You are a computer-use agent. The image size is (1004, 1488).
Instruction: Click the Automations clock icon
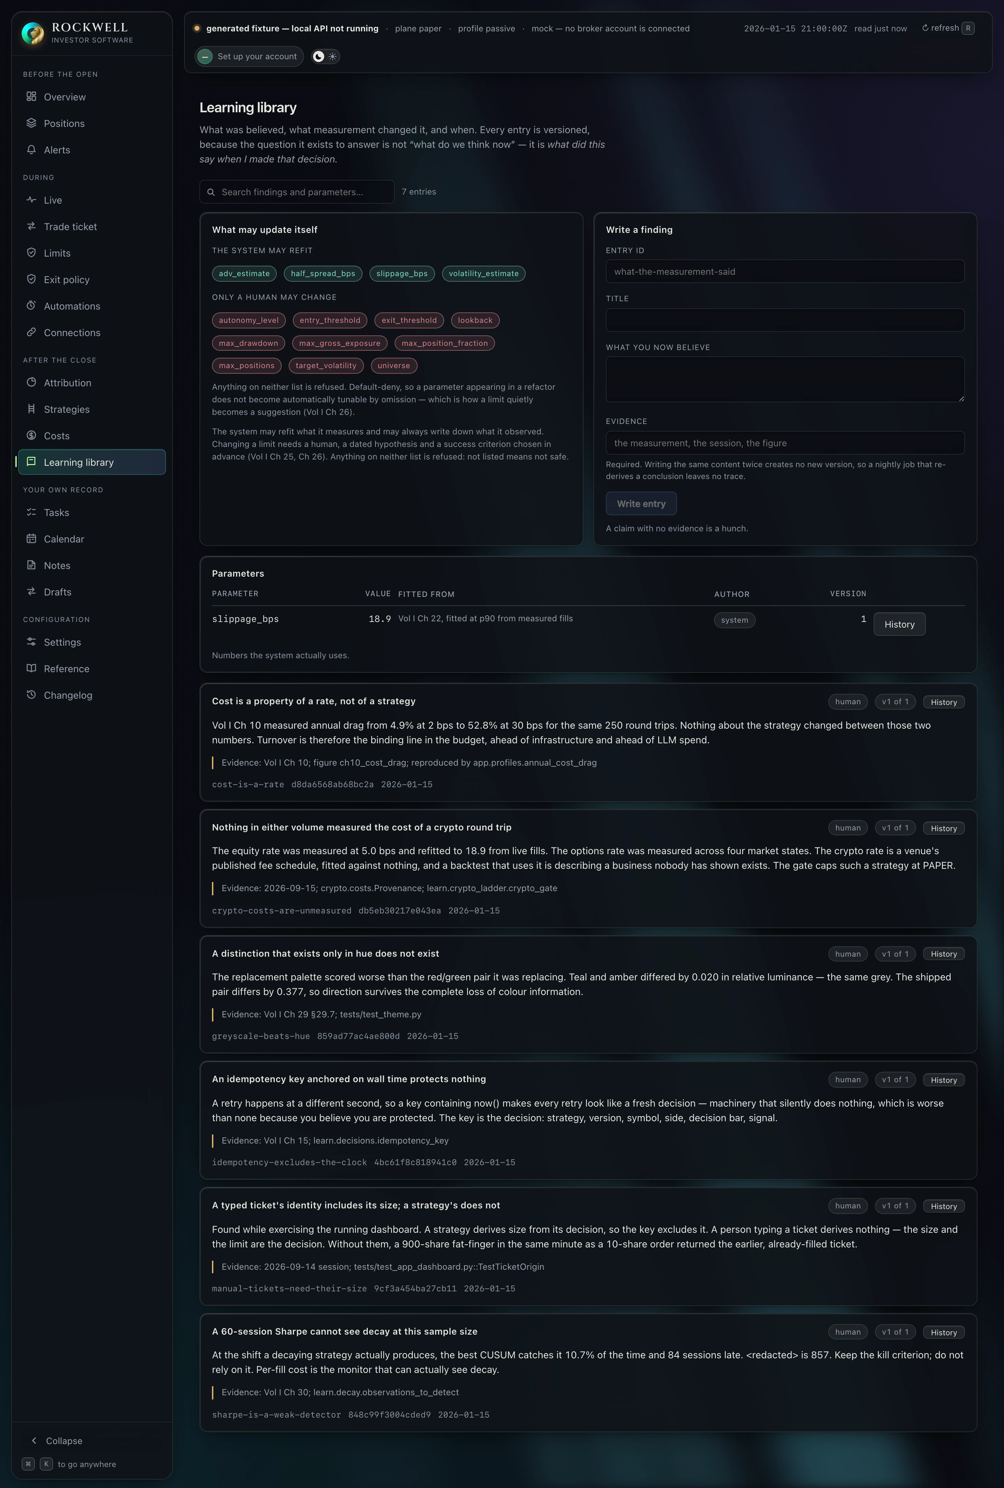pos(31,305)
